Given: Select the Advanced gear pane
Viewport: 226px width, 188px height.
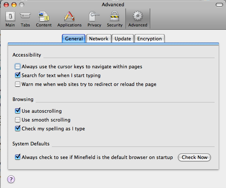Looking at the screenshot, I should tap(138, 19).
